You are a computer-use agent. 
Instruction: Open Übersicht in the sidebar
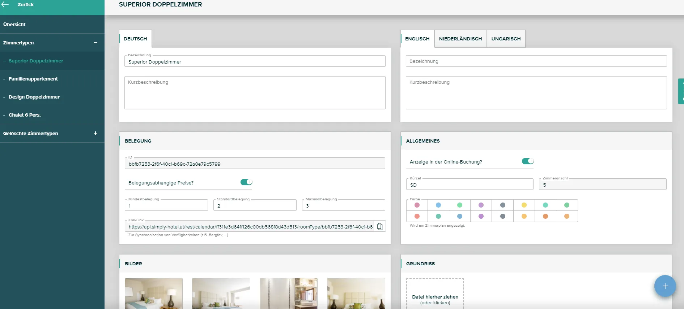52,24
